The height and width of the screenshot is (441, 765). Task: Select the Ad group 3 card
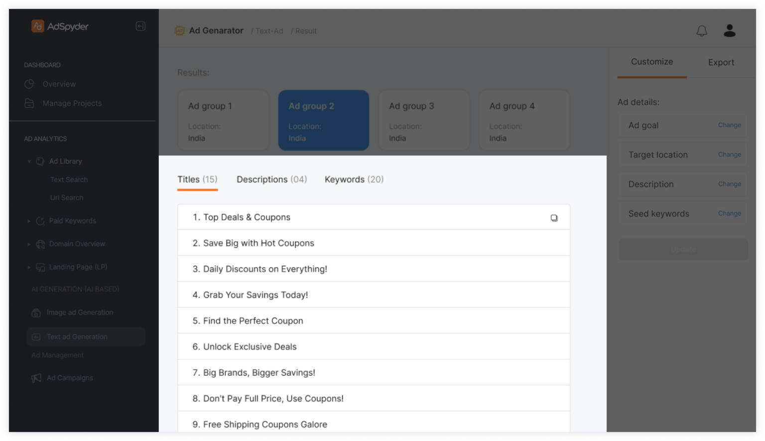[424, 120]
